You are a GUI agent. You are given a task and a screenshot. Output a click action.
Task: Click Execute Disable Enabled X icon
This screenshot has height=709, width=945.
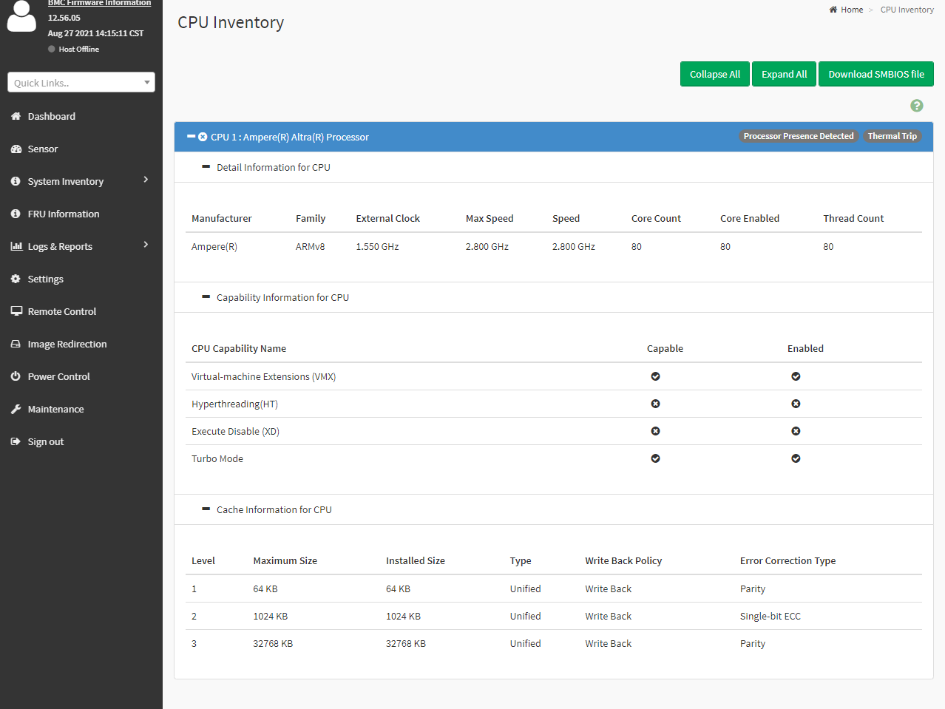[796, 431]
